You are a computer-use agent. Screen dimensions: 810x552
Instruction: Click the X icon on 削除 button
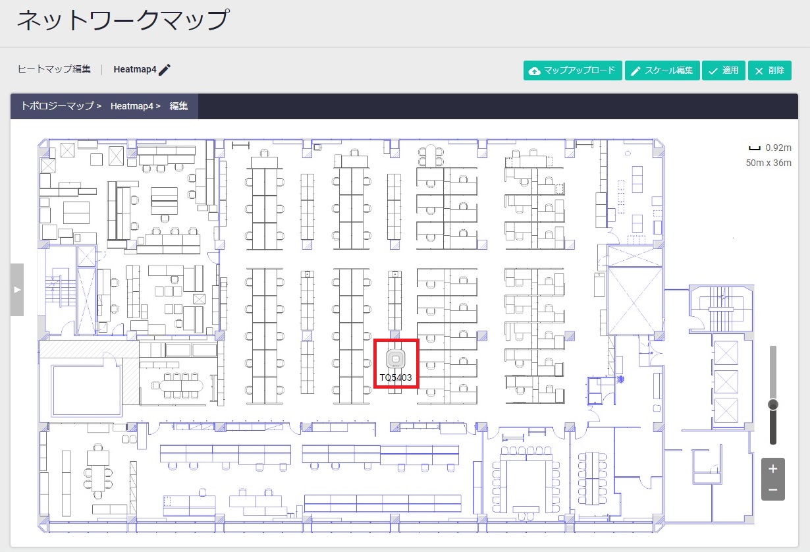click(x=759, y=70)
